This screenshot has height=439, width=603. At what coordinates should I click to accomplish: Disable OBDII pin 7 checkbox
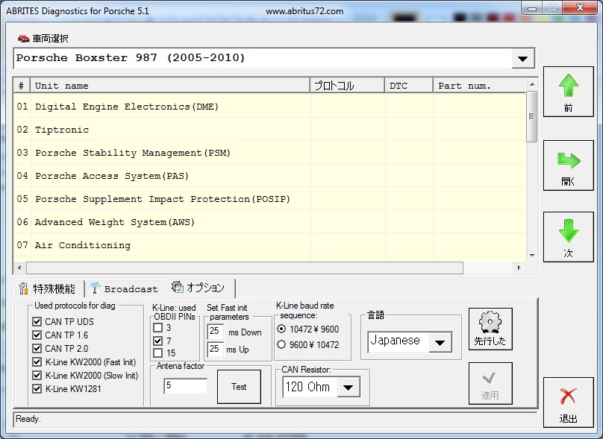point(157,341)
